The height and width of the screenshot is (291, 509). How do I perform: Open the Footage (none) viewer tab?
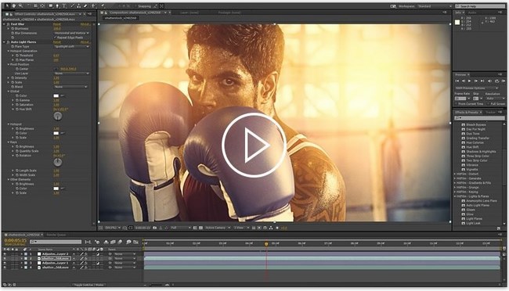pyautogui.click(x=229, y=13)
